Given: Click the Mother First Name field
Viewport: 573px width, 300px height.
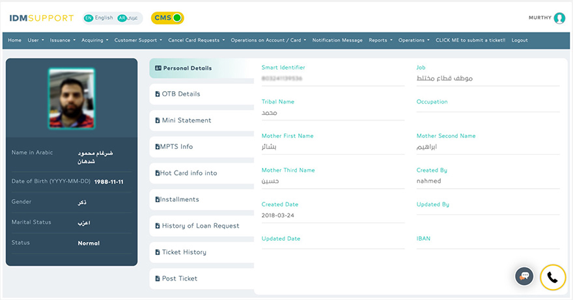Looking at the screenshot, I should pos(333,147).
